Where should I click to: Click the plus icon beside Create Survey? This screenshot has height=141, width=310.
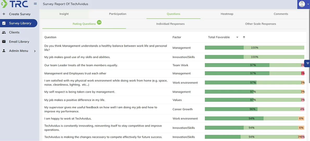4,14
